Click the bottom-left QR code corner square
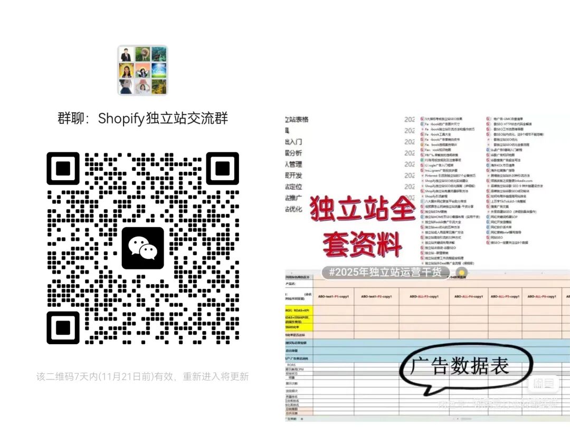 [63, 327]
